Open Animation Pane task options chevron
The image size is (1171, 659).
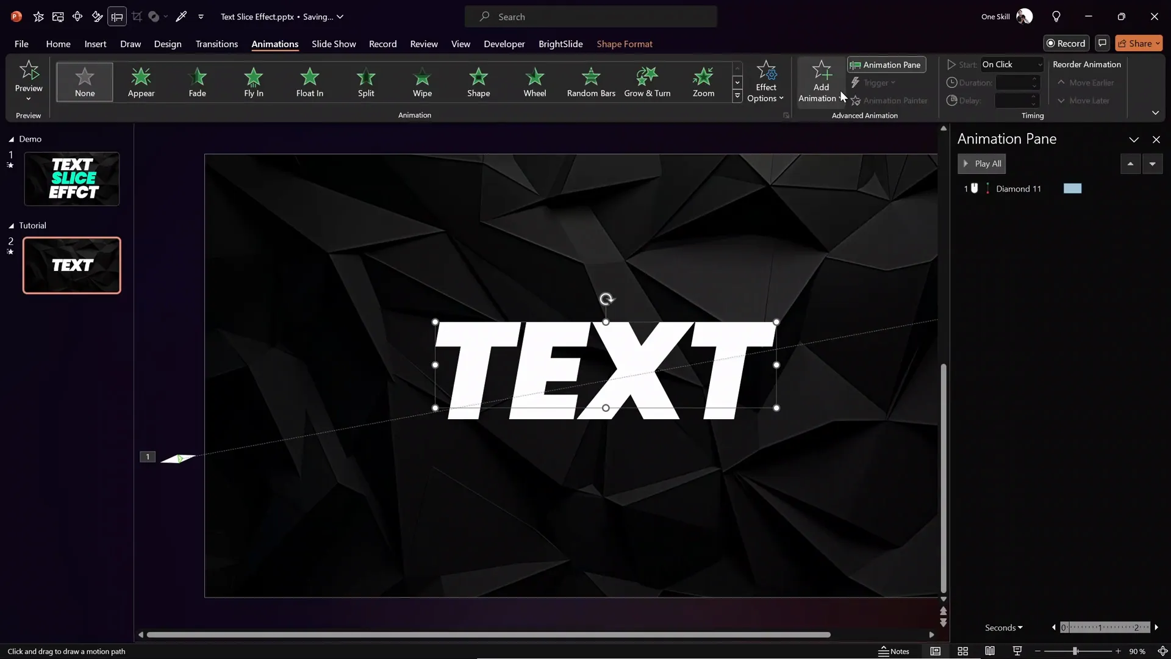[1134, 140]
